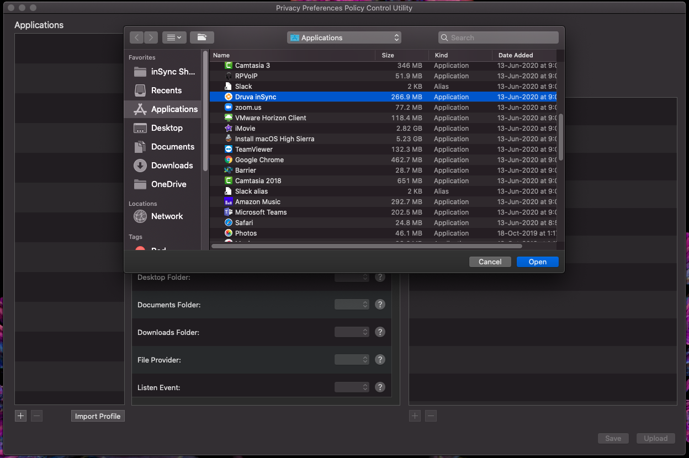Viewport: 689px width, 458px height.
Task: Click the Camtasia 3 app icon
Action: tap(229, 66)
